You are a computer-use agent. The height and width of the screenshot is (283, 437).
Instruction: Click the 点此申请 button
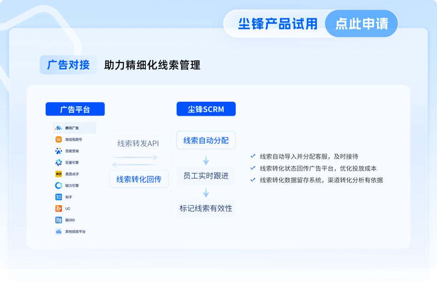click(361, 24)
